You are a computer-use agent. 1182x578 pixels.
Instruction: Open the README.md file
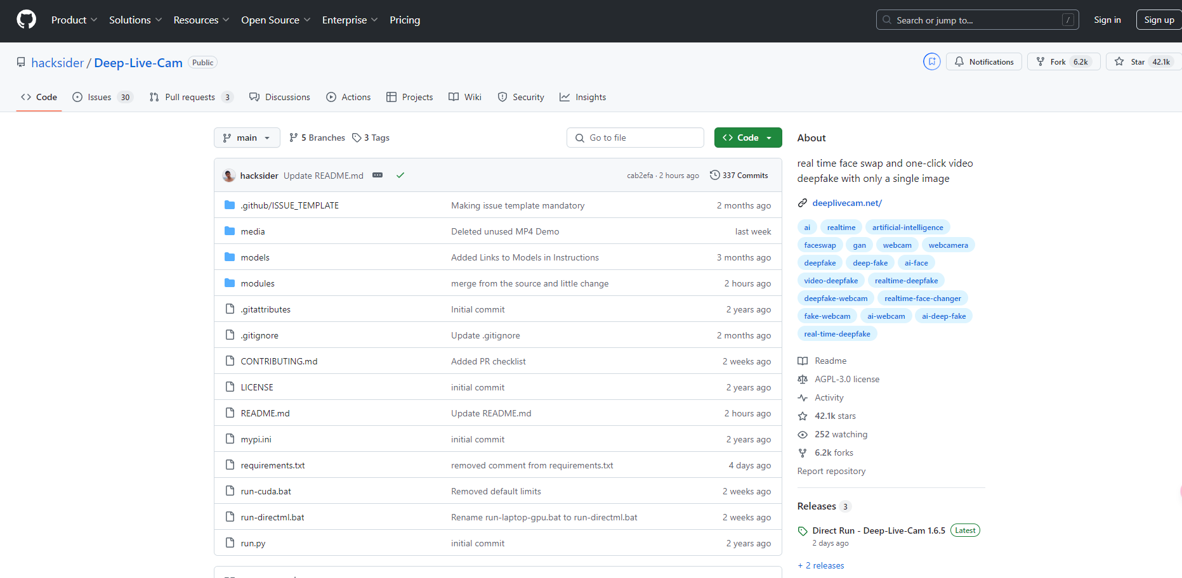[265, 413]
